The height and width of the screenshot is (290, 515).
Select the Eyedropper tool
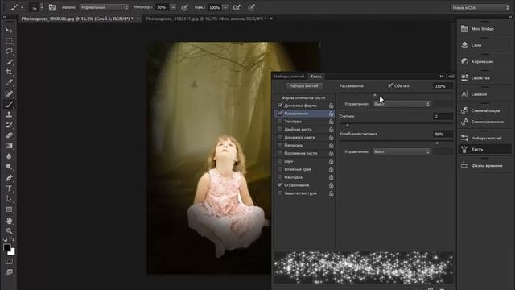pyautogui.click(x=9, y=82)
